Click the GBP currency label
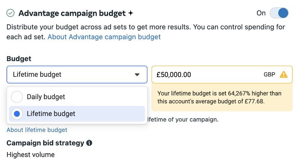This screenshot has width=295, height=164. (269, 75)
